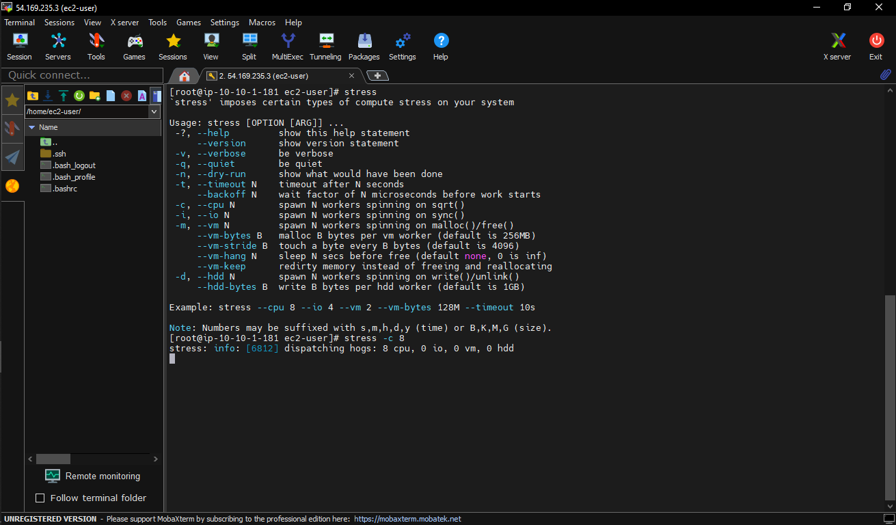The height and width of the screenshot is (525, 896).
Task: Click the terminal scroll up arrow
Action: point(889,90)
